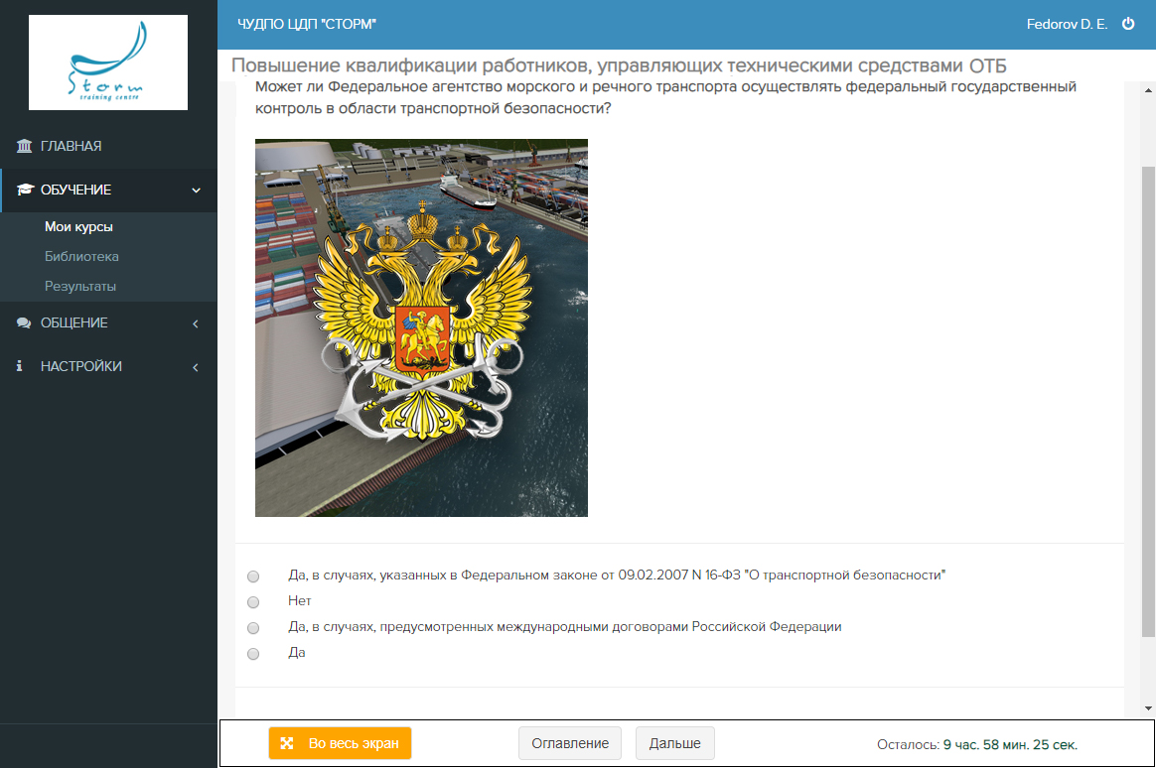The width and height of the screenshot is (1156, 768).
Task: Open Мои курсы in the sidebar
Action: (x=78, y=227)
